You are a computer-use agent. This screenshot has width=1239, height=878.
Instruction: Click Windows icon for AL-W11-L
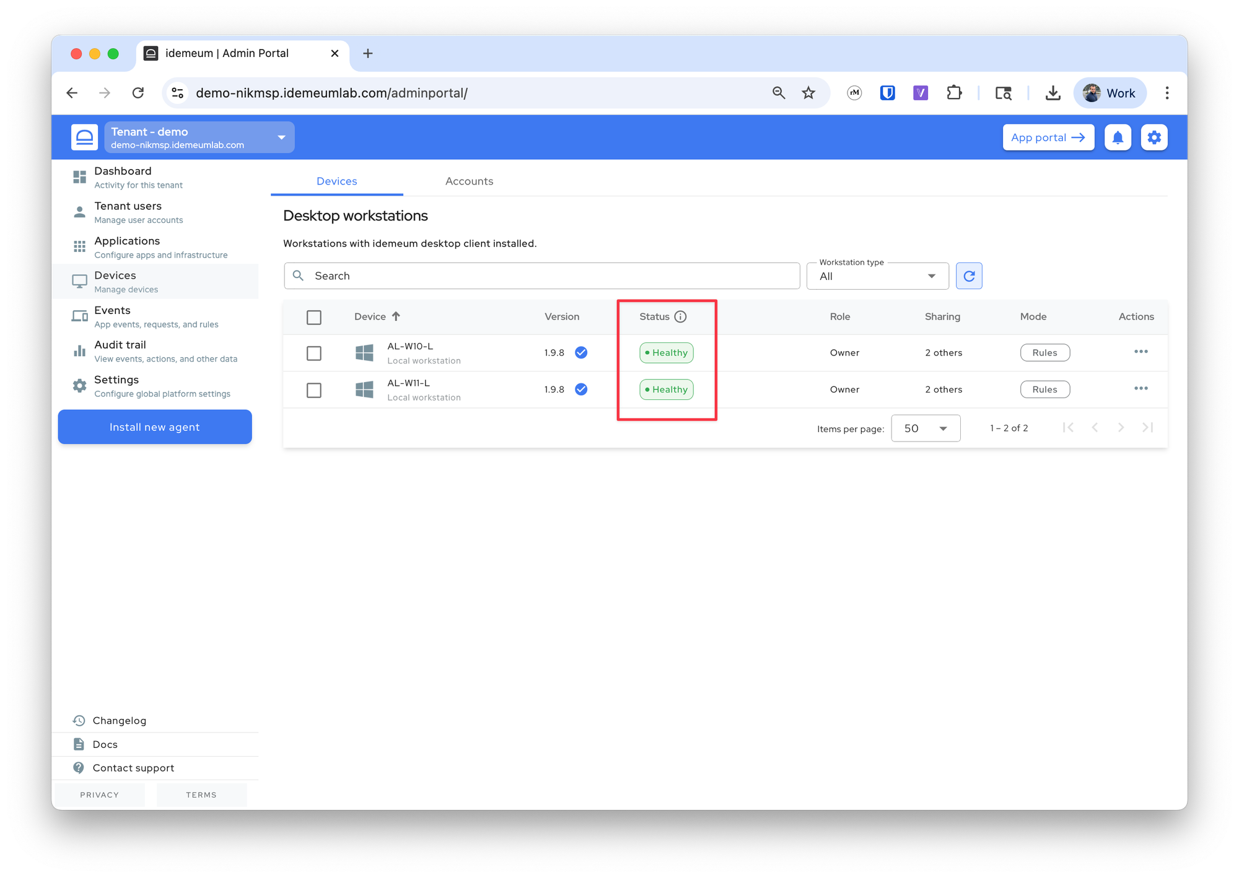364,389
